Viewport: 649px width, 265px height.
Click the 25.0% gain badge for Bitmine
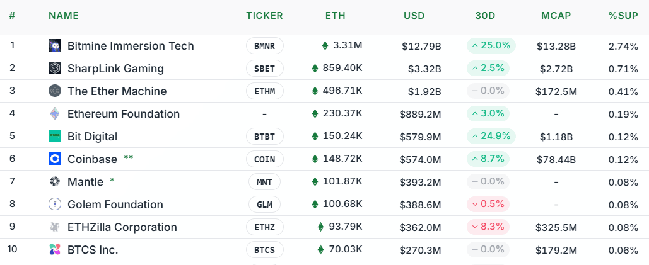tap(491, 46)
